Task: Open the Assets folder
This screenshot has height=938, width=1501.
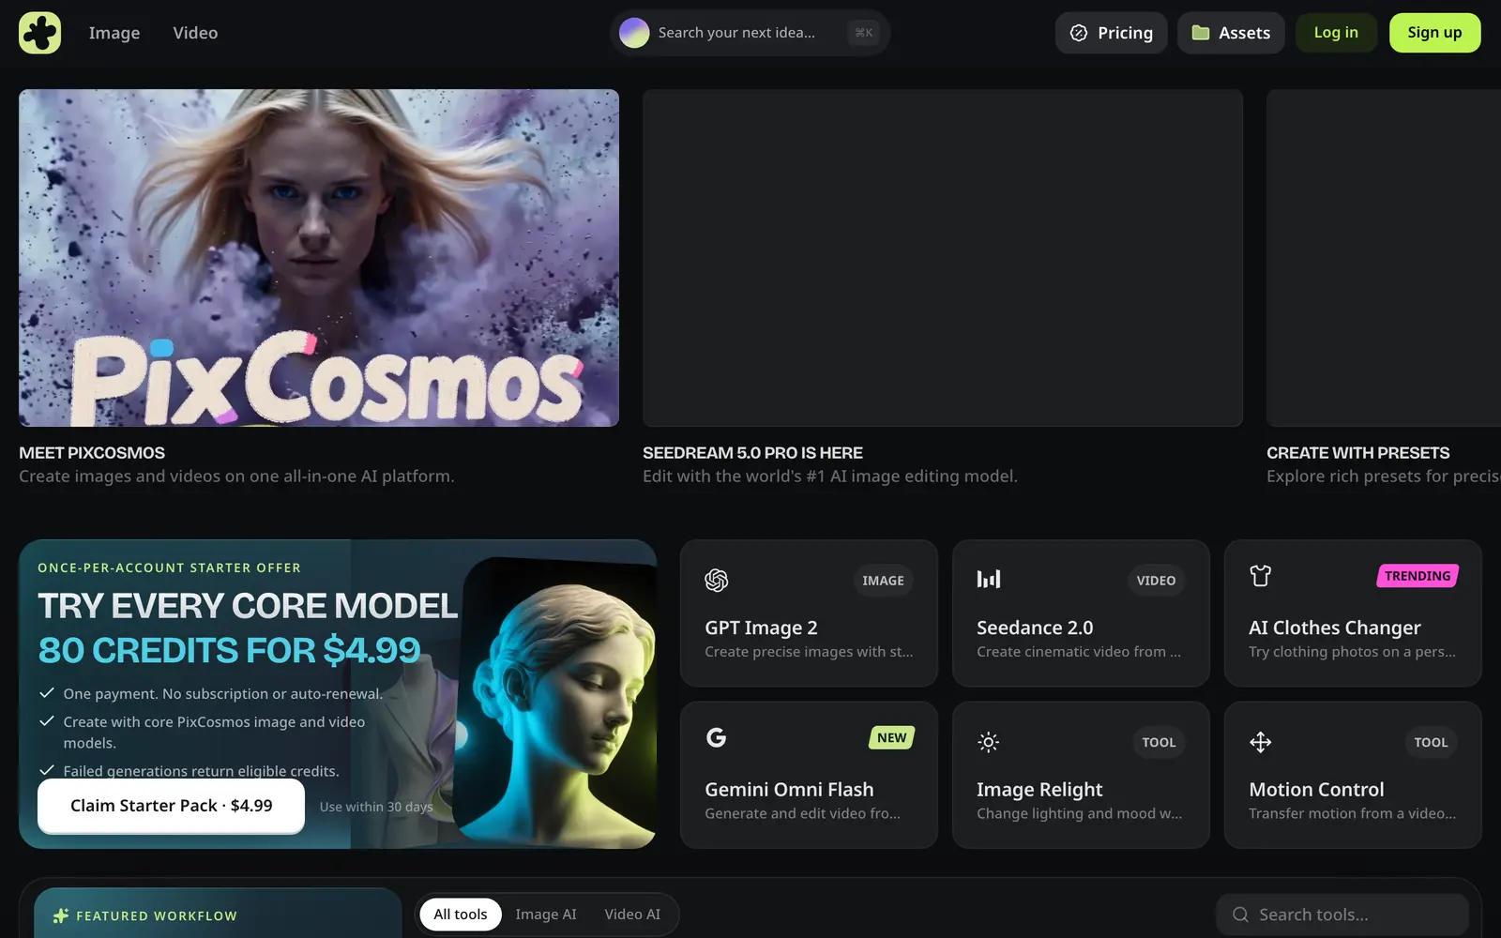Action: pyautogui.click(x=1231, y=33)
